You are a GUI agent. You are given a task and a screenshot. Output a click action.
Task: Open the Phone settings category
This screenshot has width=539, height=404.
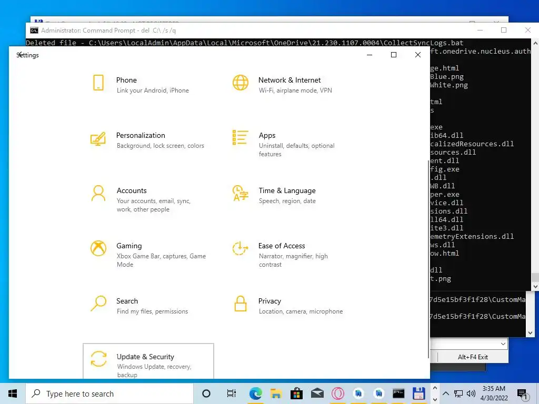[141, 85]
